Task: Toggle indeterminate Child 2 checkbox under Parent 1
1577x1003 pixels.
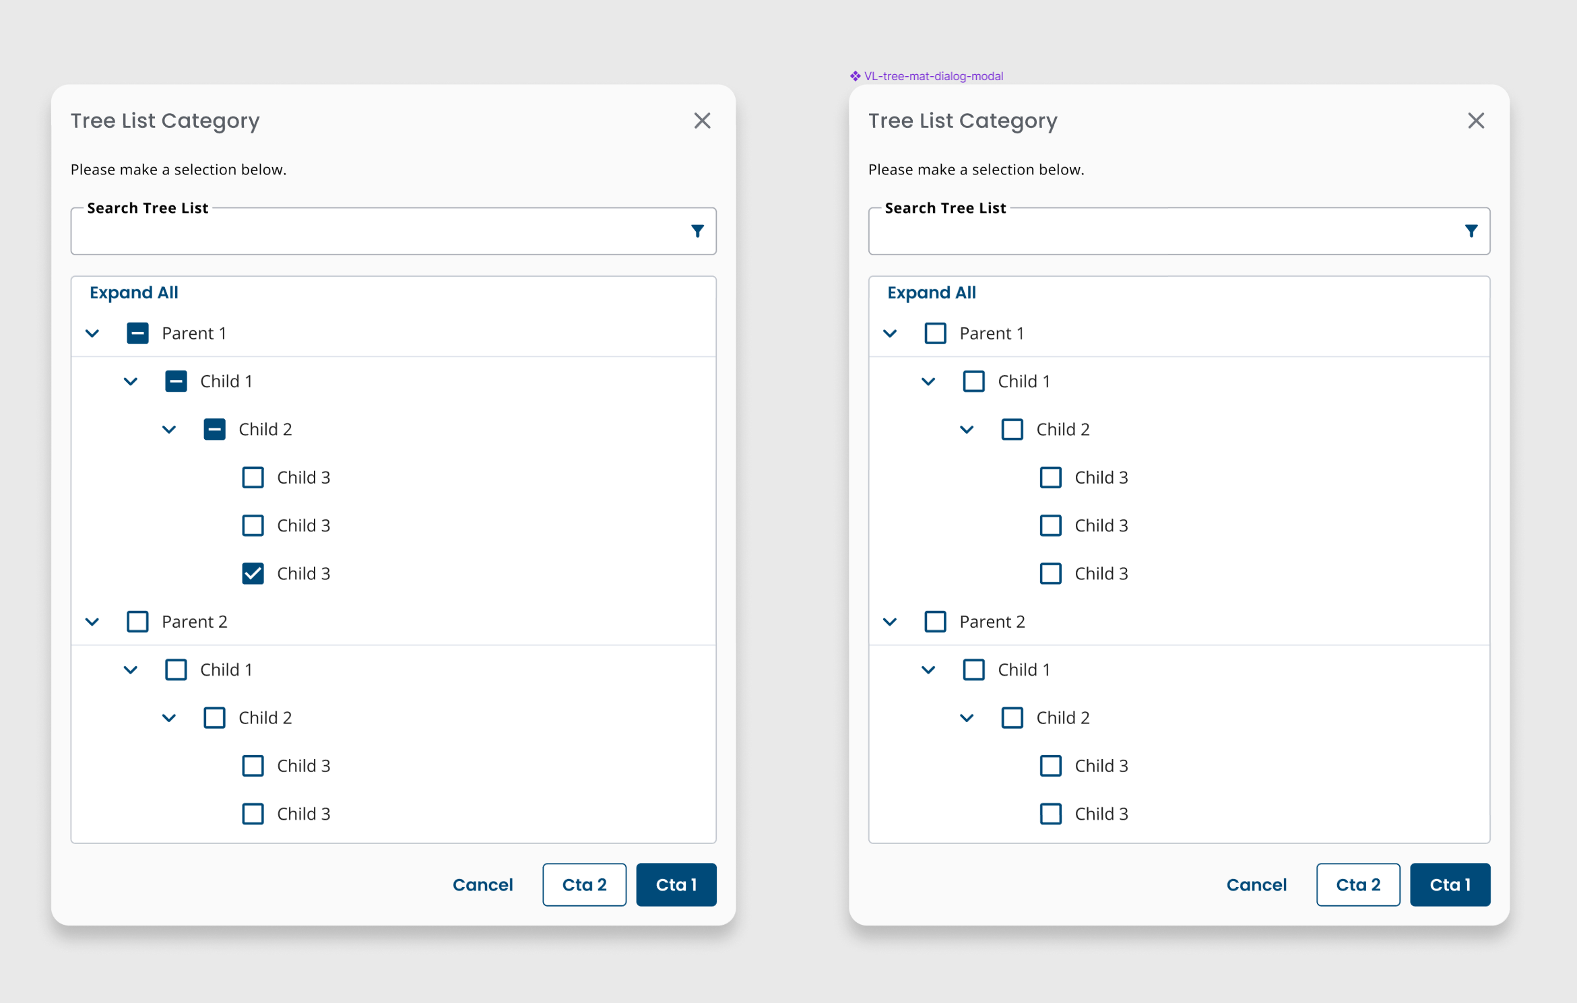Action: click(x=214, y=429)
